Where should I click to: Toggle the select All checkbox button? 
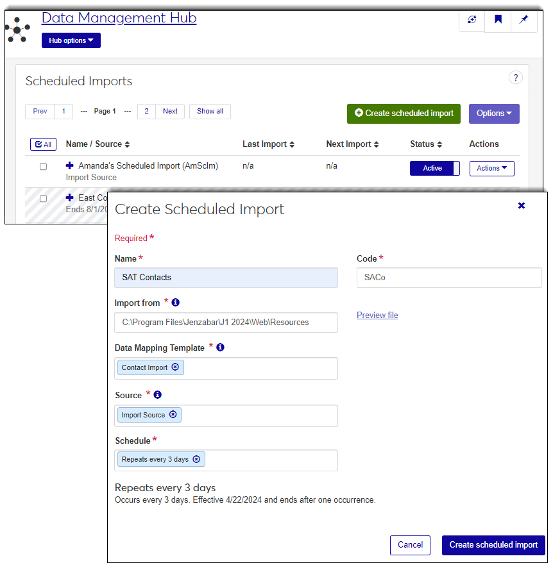pos(43,144)
